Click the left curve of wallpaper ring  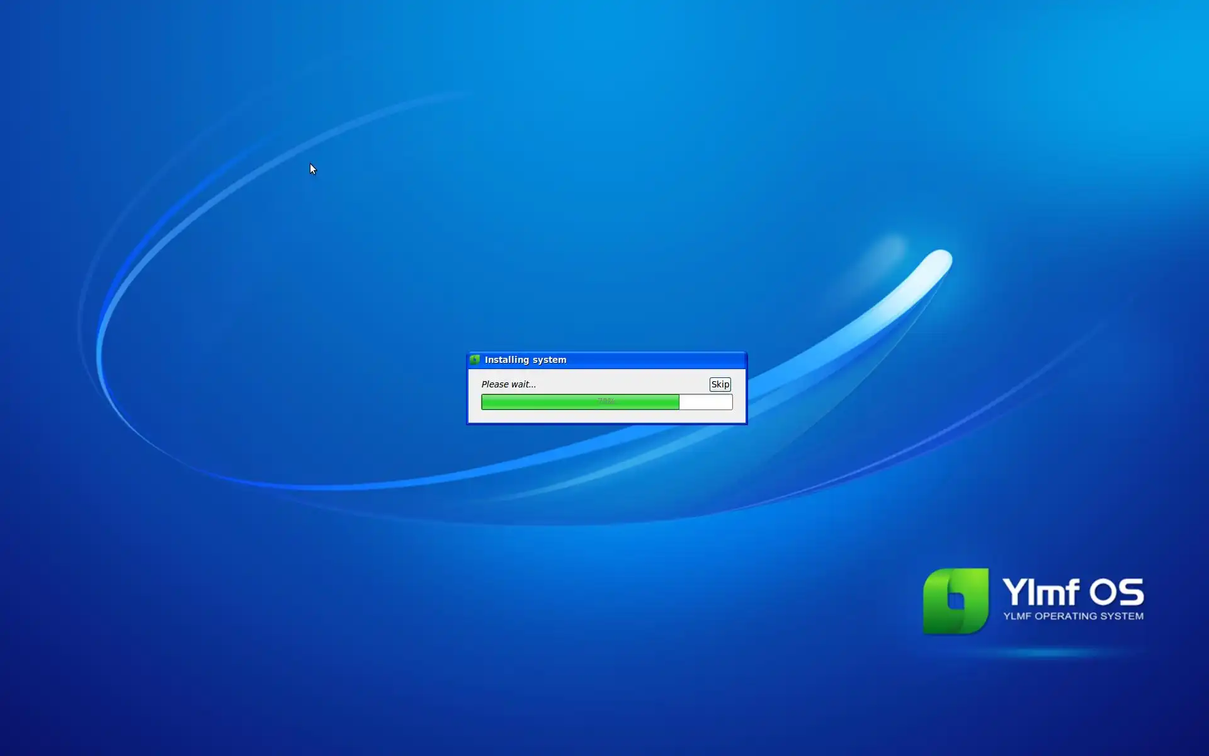coord(99,353)
